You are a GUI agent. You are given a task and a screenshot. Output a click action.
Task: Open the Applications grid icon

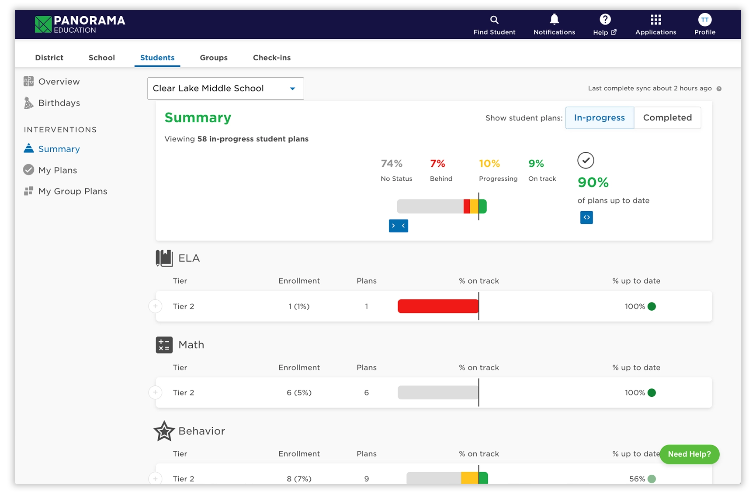point(655,20)
